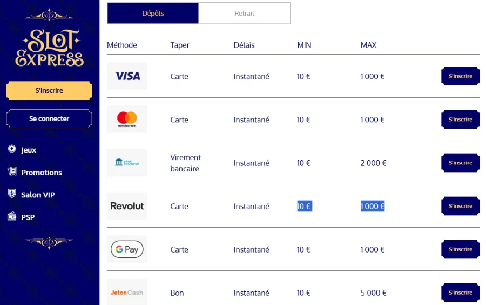Select the Dépôts tab
This screenshot has width=486, height=305.
(x=153, y=14)
